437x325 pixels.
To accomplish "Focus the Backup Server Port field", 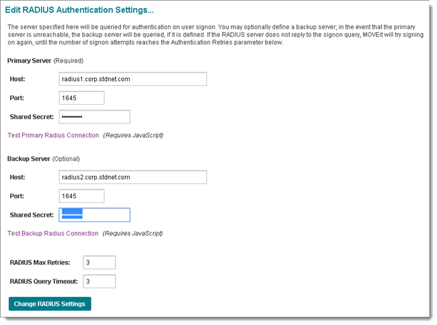I will pos(81,196).
